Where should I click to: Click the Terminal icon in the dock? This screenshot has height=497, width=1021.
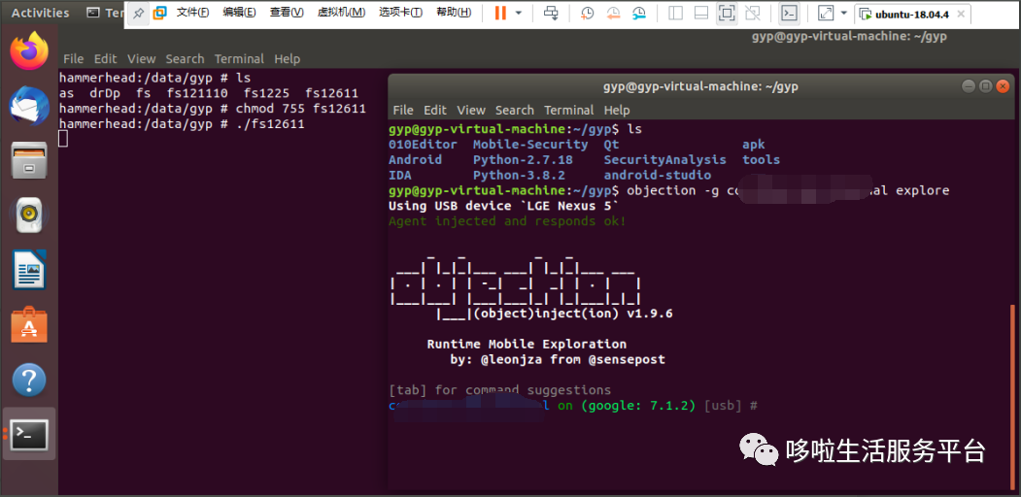click(29, 434)
